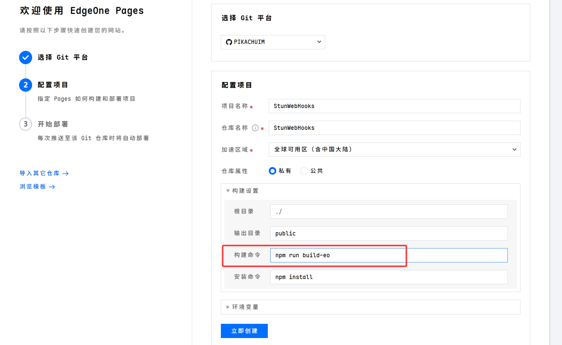Open the 导入其它仓库 link
Viewport: 562px width, 345px height.
[44, 173]
